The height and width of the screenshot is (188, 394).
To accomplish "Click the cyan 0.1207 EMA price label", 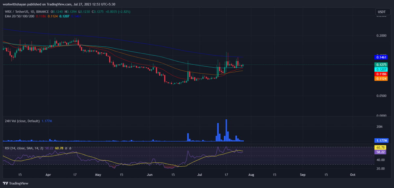I will tap(381, 70).
